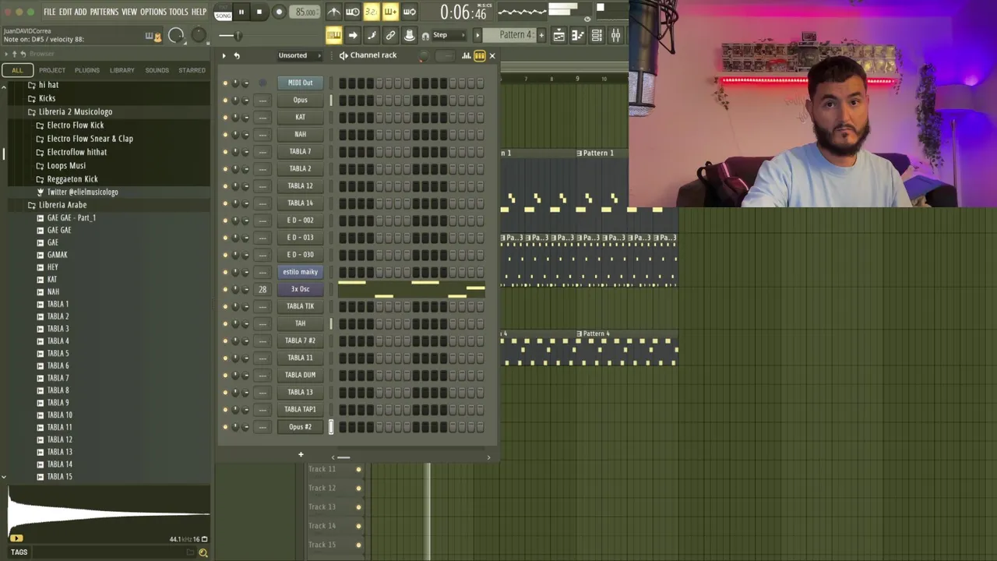Screen dimensions: 997x561
Task: Click the tempo field showing 85.000
Action: [x=305, y=12]
